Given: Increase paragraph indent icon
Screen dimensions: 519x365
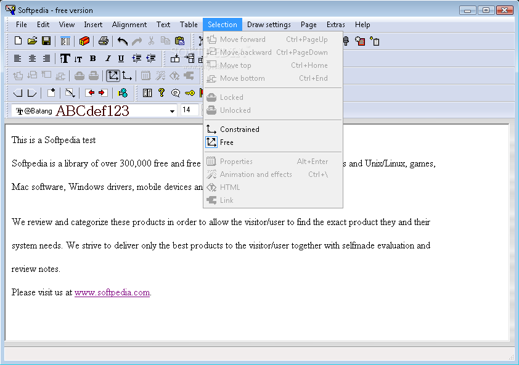Looking at the screenshot, I should (137, 59).
